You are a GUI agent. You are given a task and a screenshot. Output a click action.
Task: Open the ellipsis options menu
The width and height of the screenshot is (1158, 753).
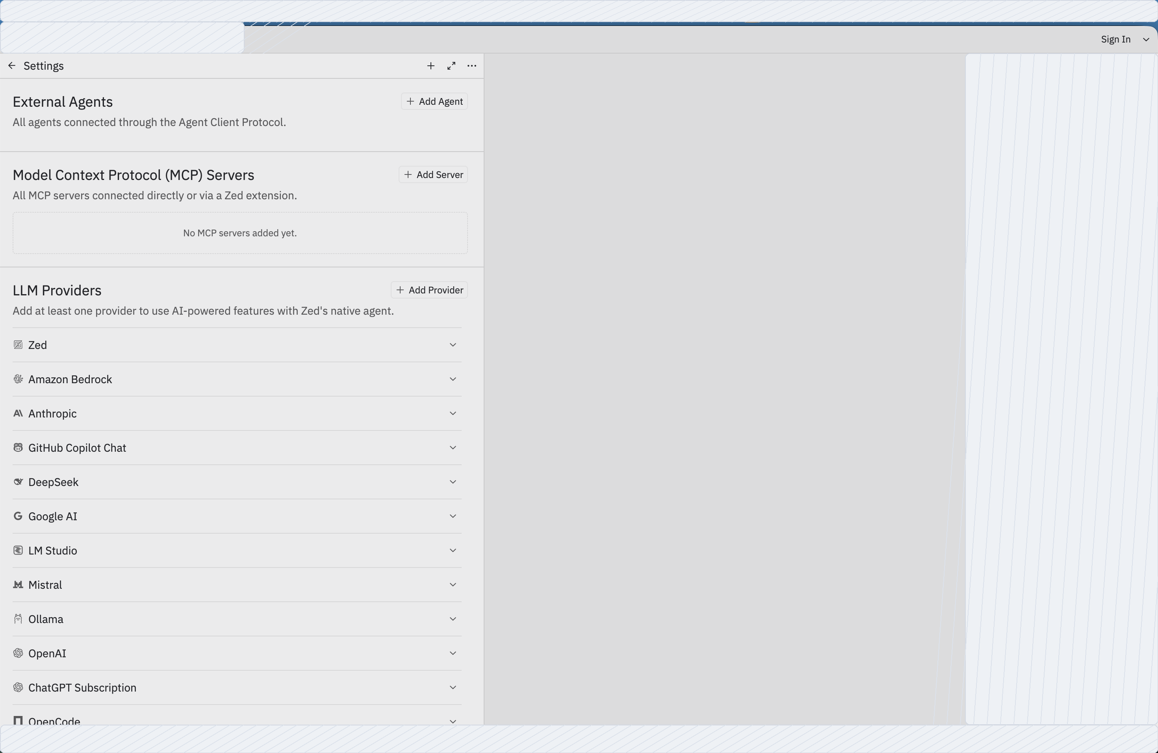point(472,66)
